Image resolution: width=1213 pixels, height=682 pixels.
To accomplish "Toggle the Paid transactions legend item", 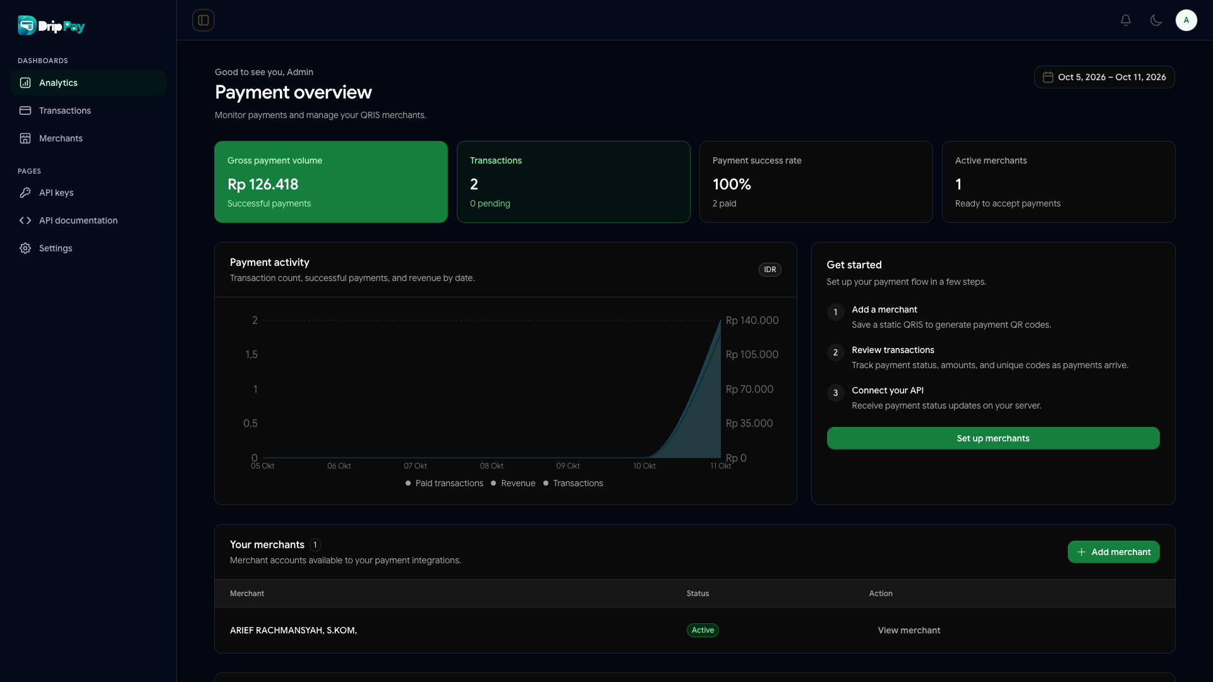I will tap(444, 483).
